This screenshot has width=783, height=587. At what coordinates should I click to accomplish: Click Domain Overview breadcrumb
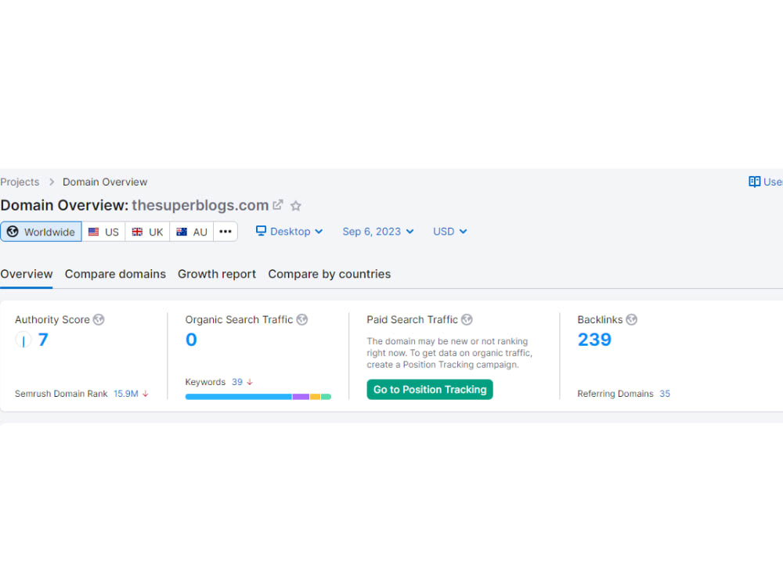click(105, 182)
